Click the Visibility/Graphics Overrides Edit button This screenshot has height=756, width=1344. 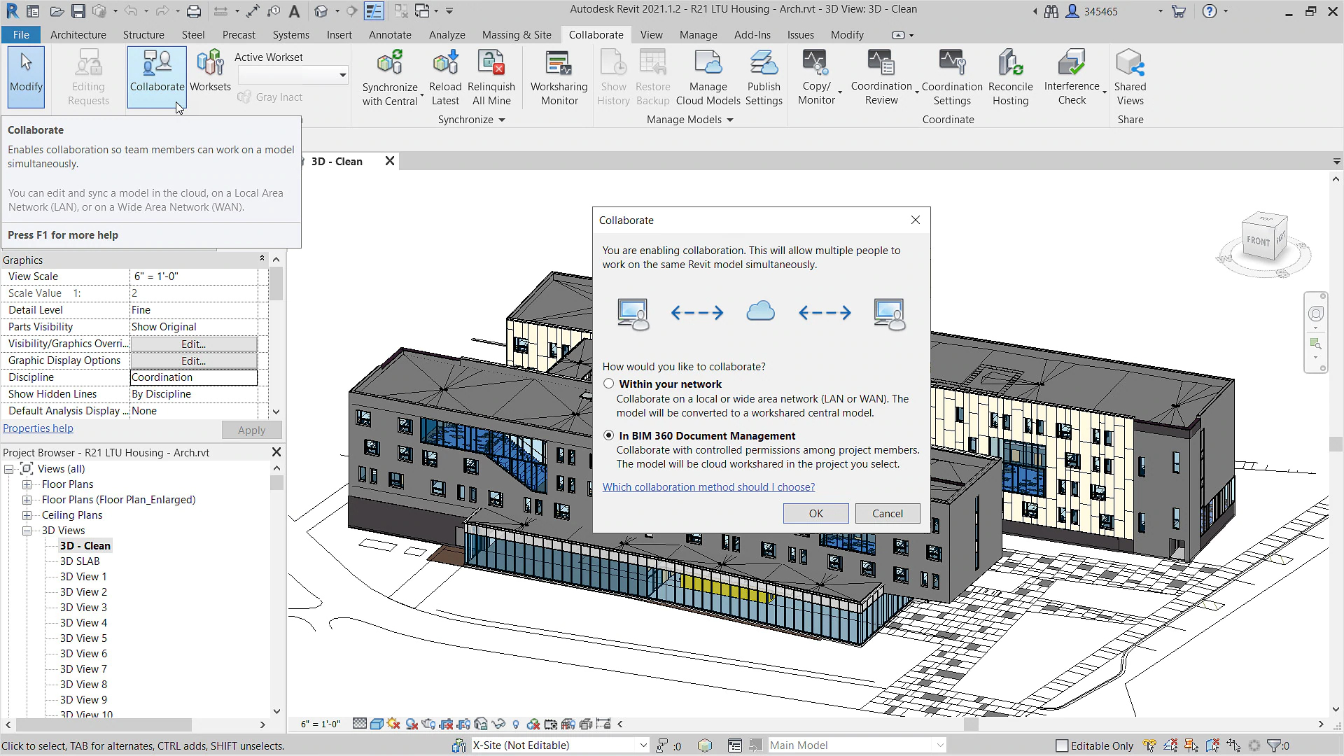[193, 344]
